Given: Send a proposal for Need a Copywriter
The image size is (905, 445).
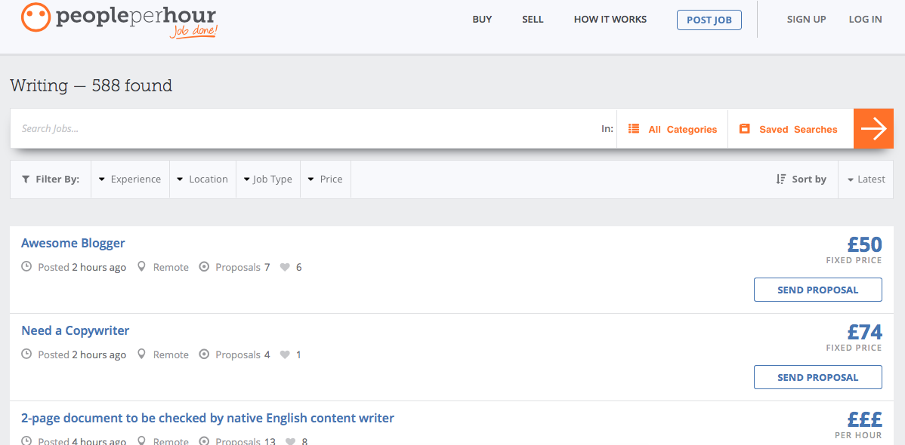Looking at the screenshot, I should (x=817, y=376).
